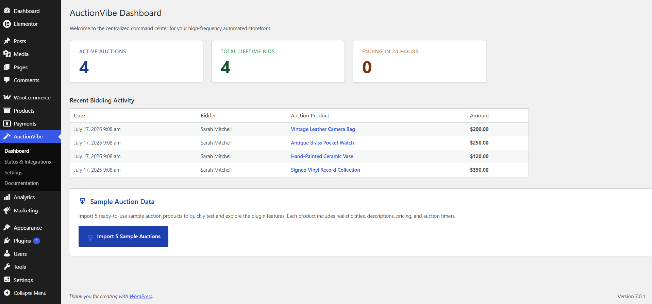Screen dimensions: 652x304
Task: Click the Plugins update count badge
Action: 36,241
